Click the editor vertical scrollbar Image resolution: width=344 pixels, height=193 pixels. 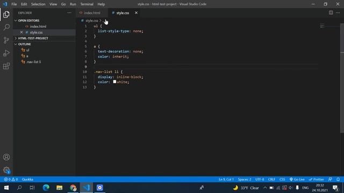[x=342, y=78]
